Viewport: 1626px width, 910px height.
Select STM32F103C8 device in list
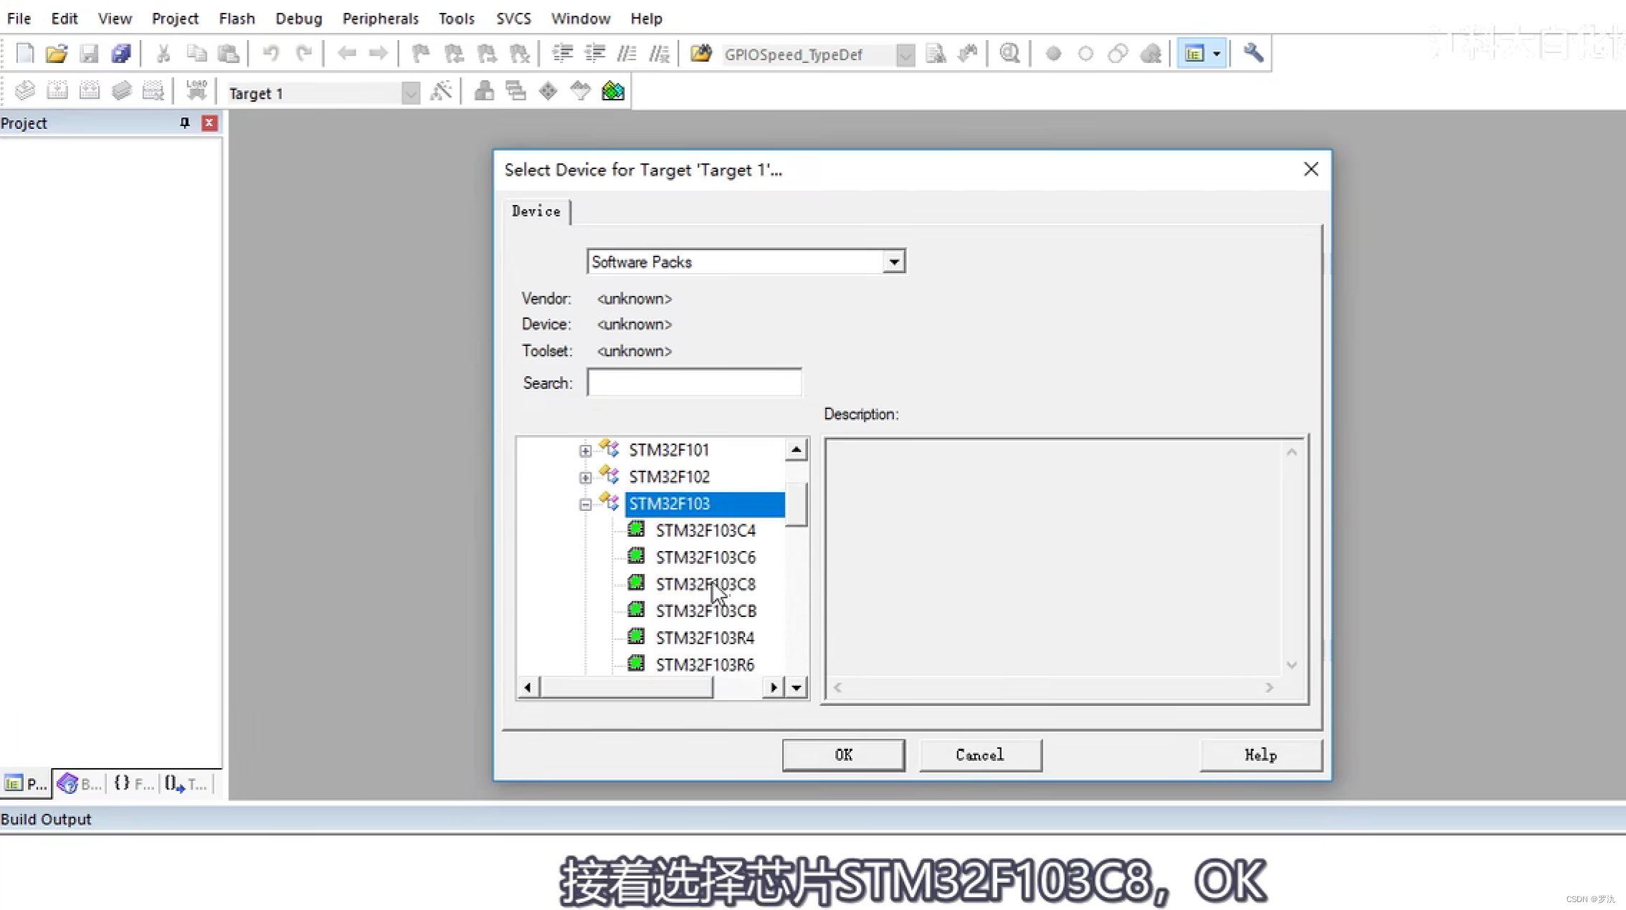click(x=705, y=585)
